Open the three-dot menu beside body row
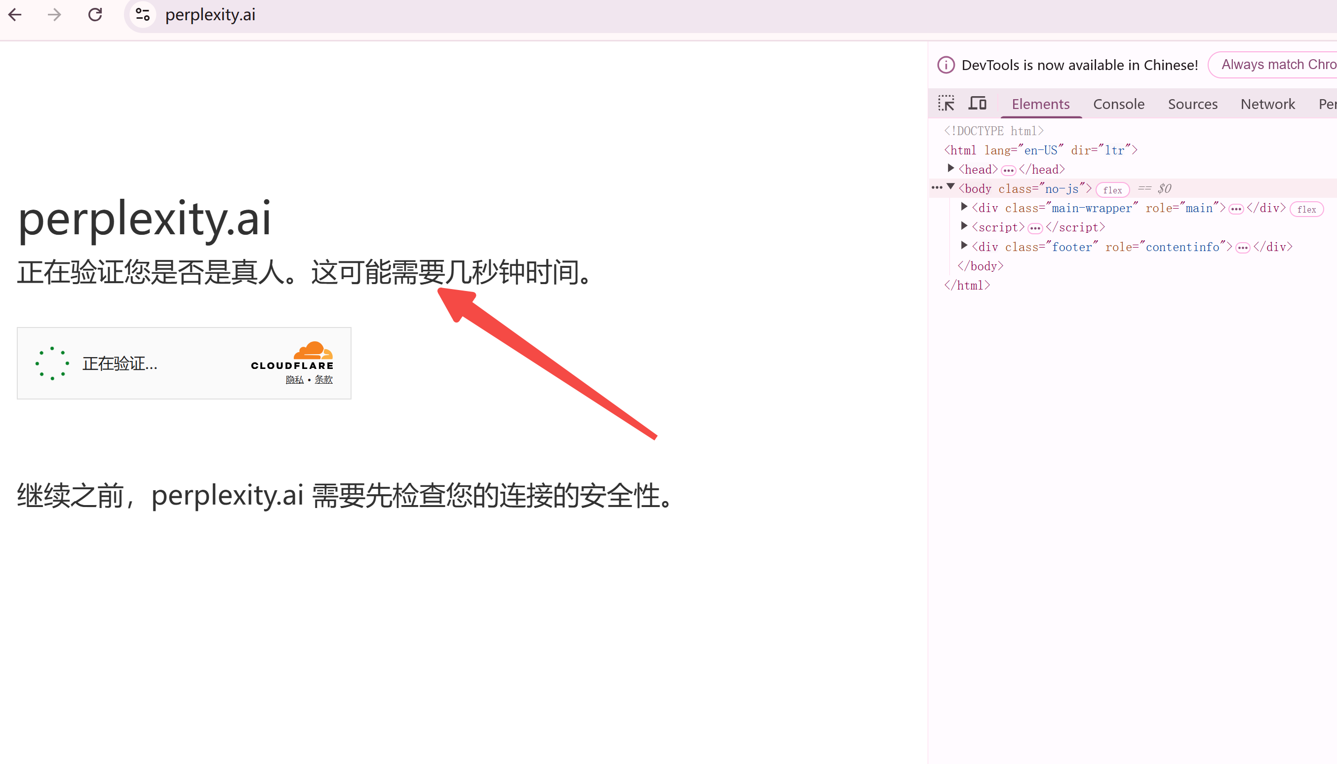This screenshot has height=764, width=1337. [937, 187]
